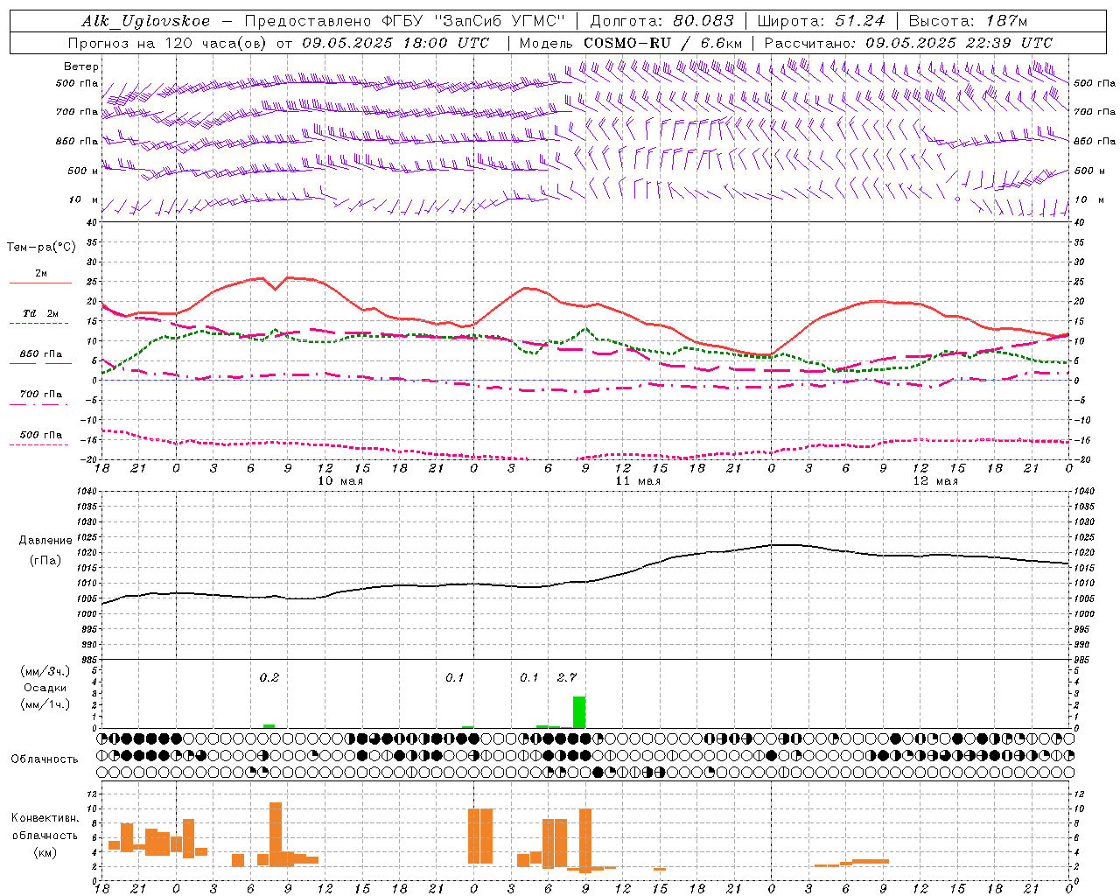
Task: Select the Высота: 187м header value
Action: pyautogui.click(x=968, y=21)
